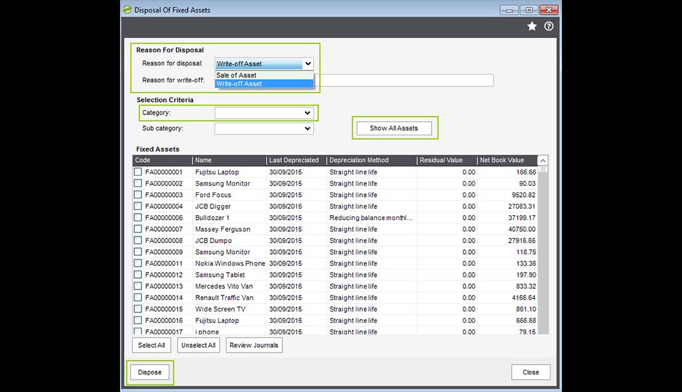Sort by Residual Value column header
This screenshot has width=682, height=392.
(447, 160)
